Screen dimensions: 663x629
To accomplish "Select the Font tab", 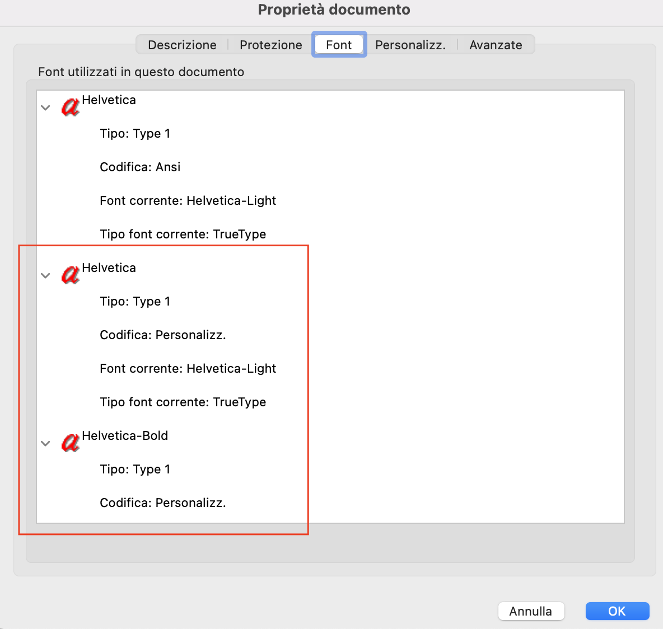I will (339, 44).
